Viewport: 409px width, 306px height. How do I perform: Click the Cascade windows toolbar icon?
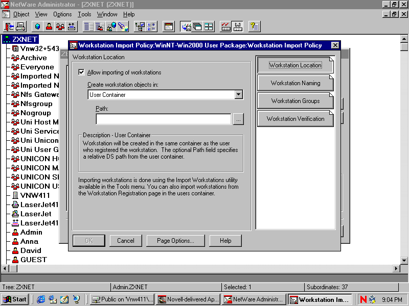point(197,27)
